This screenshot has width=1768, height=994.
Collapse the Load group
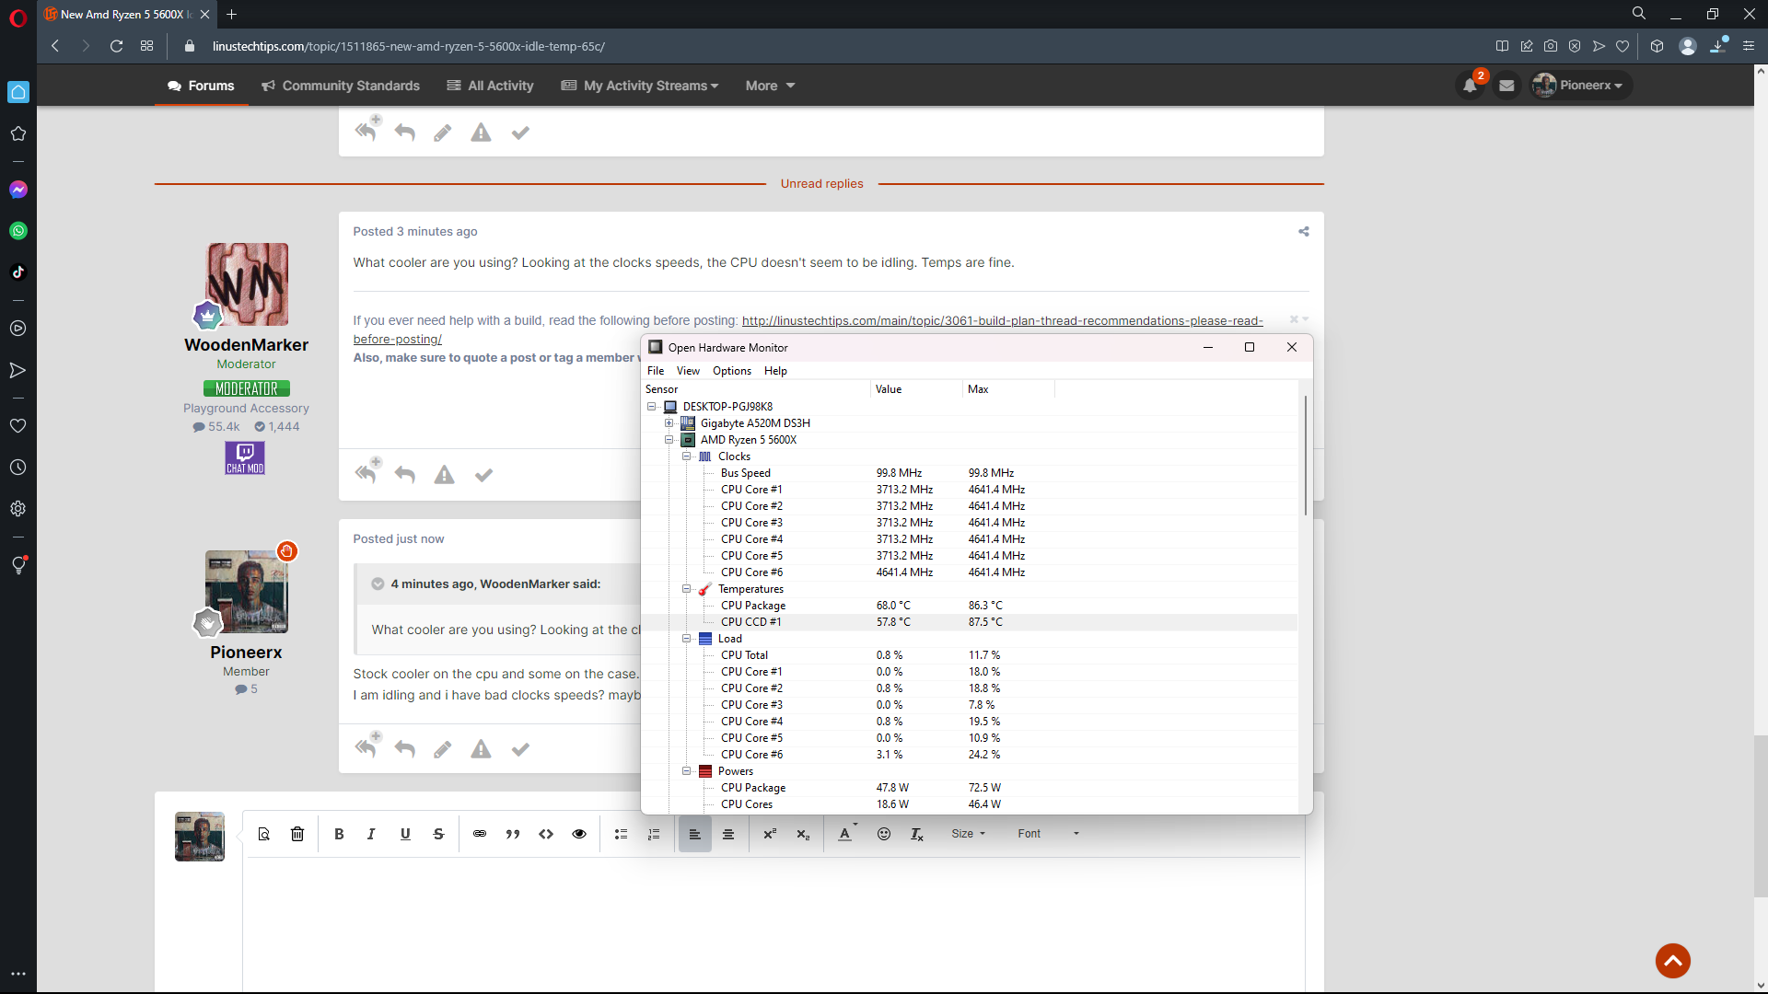click(x=686, y=639)
